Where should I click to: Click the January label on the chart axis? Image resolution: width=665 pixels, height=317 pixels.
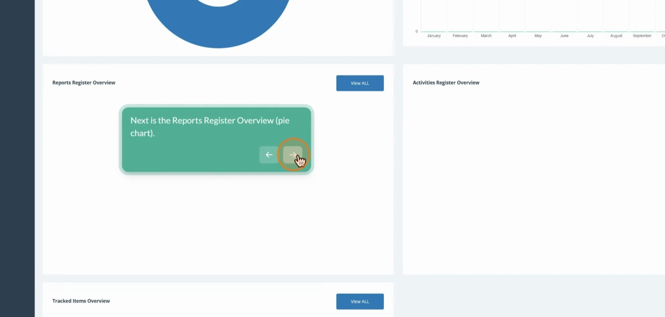(434, 36)
